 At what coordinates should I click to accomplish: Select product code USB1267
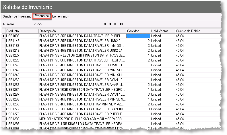pos(13,95)
